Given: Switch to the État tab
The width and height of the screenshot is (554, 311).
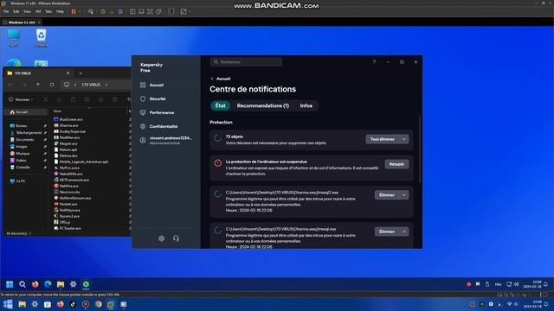Looking at the screenshot, I should click(x=221, y=105).
